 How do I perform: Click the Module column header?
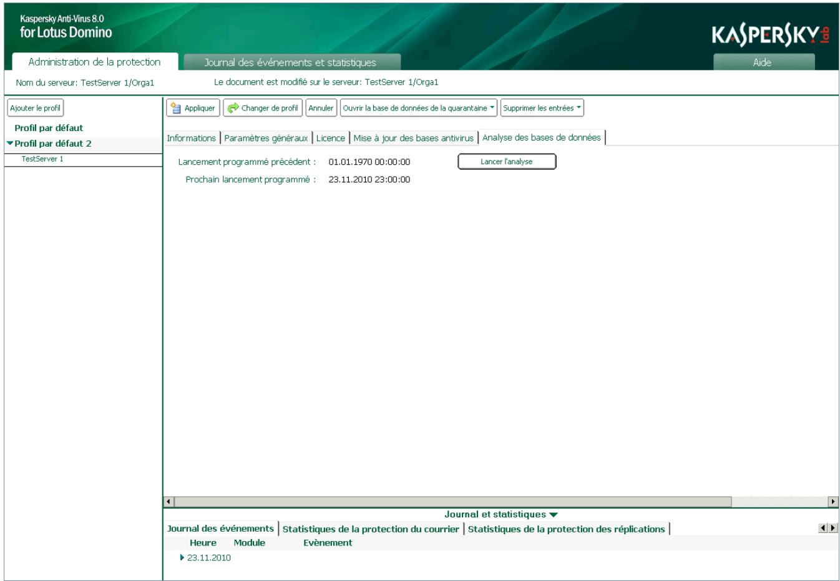coord(250,543)
